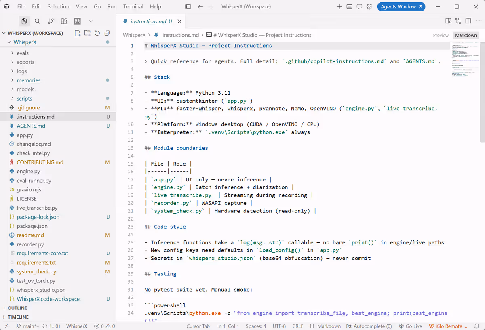485x330 pixels.
Task: Split the editor right
Action: (468, 21)
